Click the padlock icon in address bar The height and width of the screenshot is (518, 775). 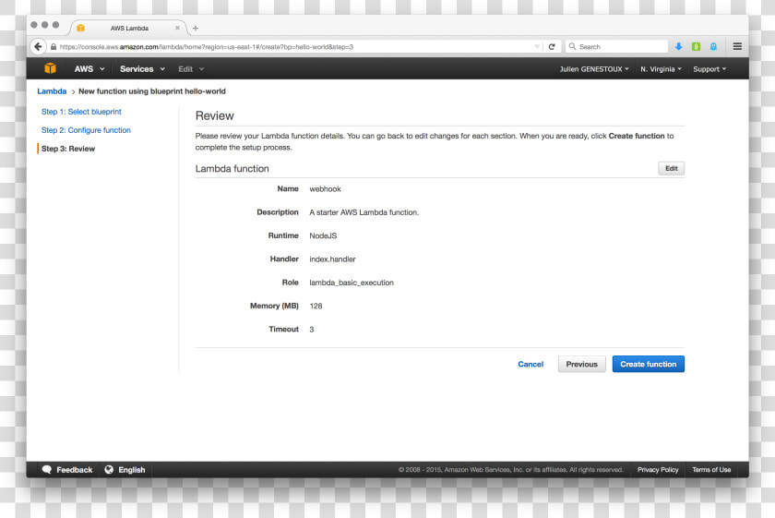tap(54, 47)
